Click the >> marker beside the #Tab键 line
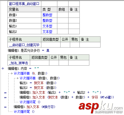Screen dimensions: 124x115 5,97
